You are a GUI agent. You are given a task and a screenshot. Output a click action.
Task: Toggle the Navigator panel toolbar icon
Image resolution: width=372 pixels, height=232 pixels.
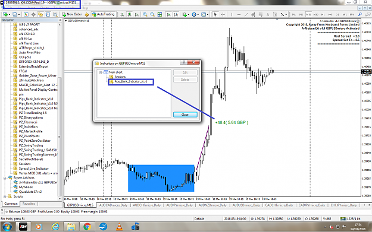40,14
